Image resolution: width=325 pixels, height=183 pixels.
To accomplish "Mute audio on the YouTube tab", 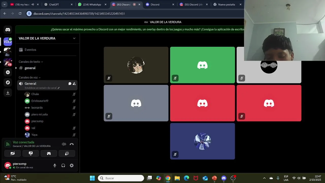I will pos(33,5).
